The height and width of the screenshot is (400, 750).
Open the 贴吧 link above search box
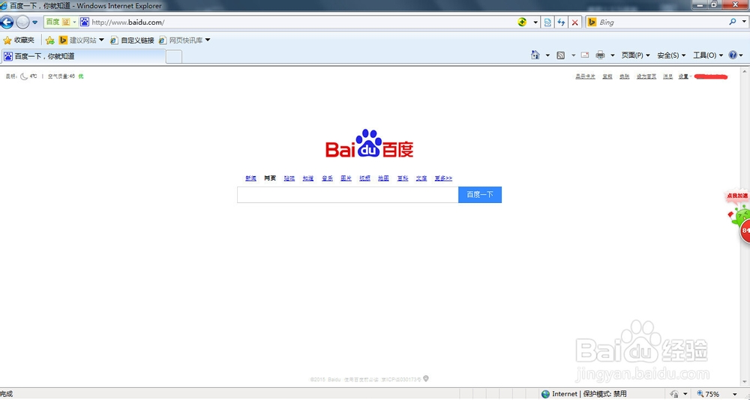tap(289, 178)
